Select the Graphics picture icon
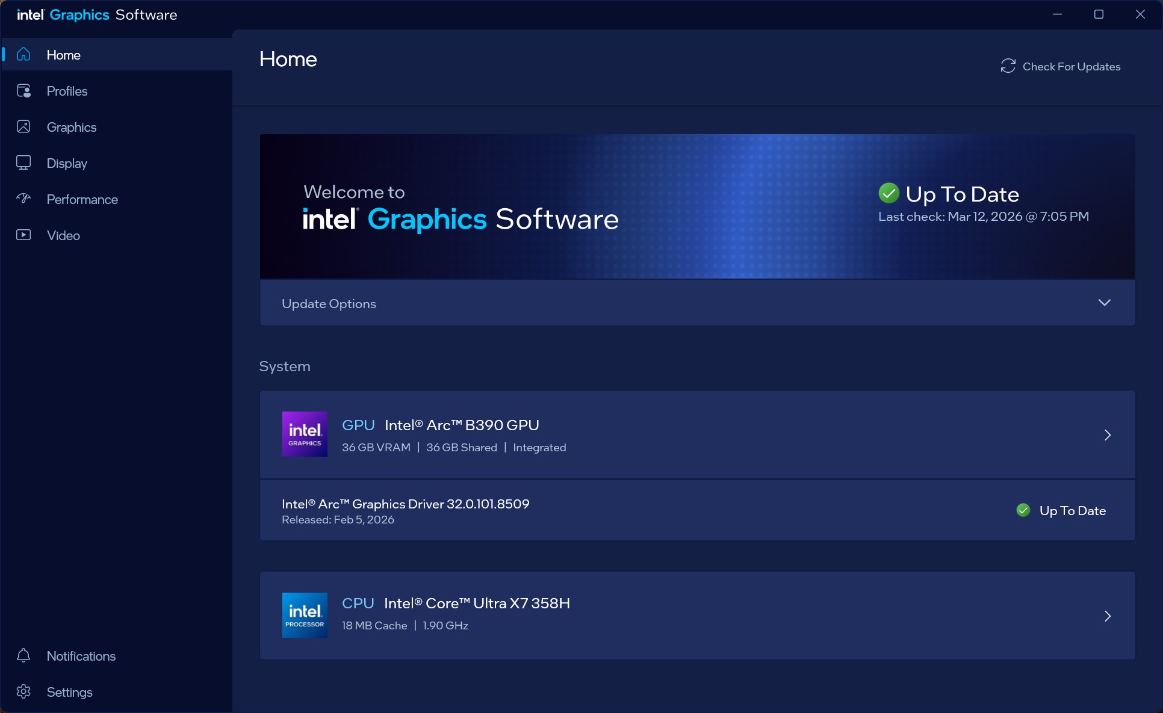The width and height of the screenshot is (1163, 713). 23,127
